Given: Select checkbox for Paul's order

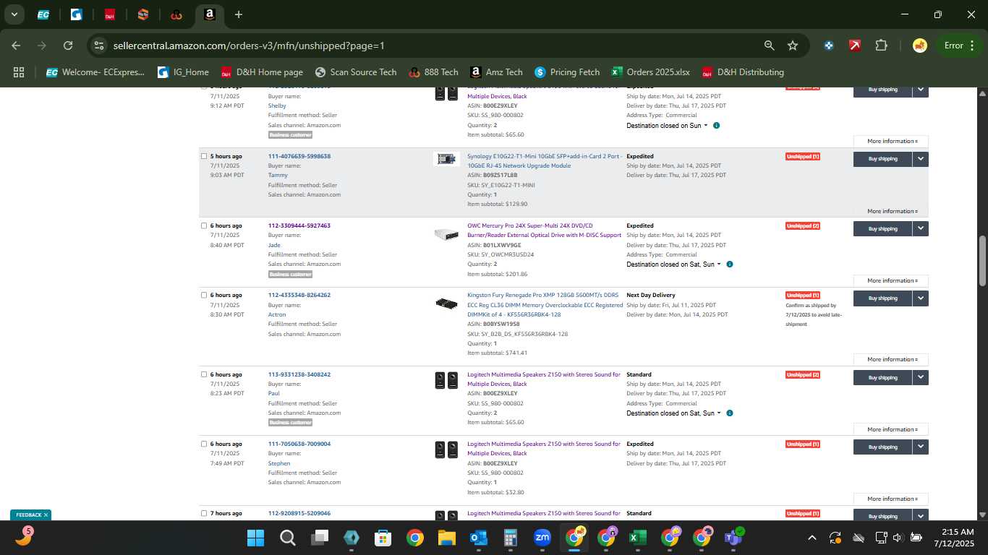Looking at the screenshot, I should coord(204,374).
